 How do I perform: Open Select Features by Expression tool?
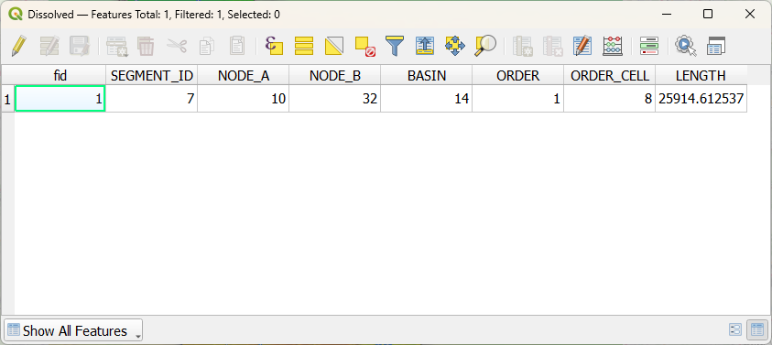[274, 46]
